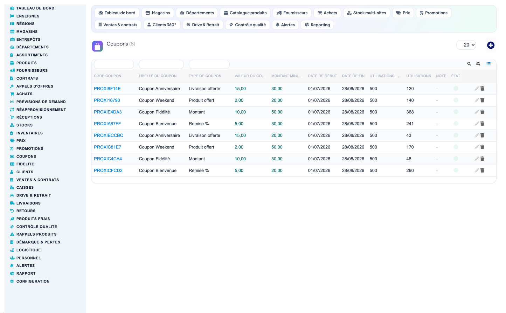Viewport: 506px width, 313px height.
Task: Open Appels d'offres in the sidebar
Action: coord(35,86)
